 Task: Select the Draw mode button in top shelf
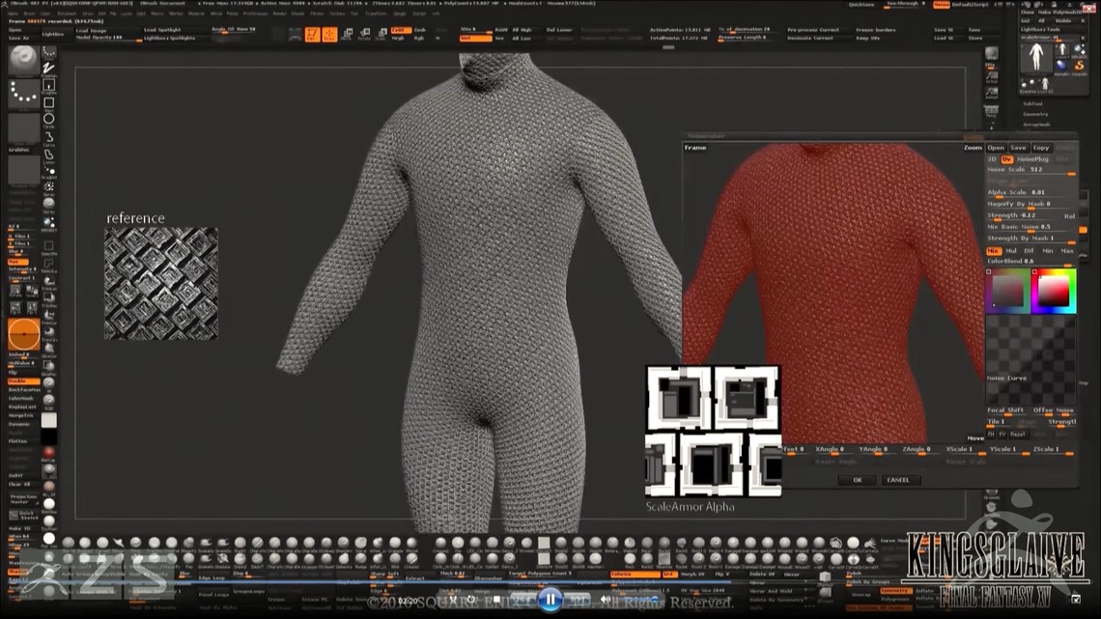point(328,35)
